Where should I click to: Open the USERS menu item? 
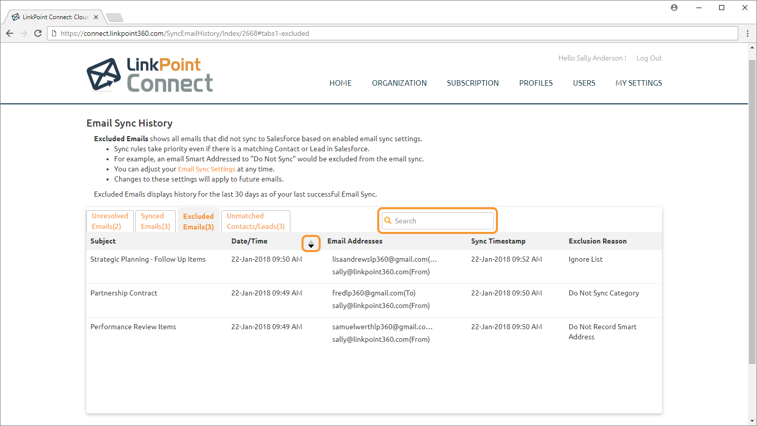(x=584, y=83)
